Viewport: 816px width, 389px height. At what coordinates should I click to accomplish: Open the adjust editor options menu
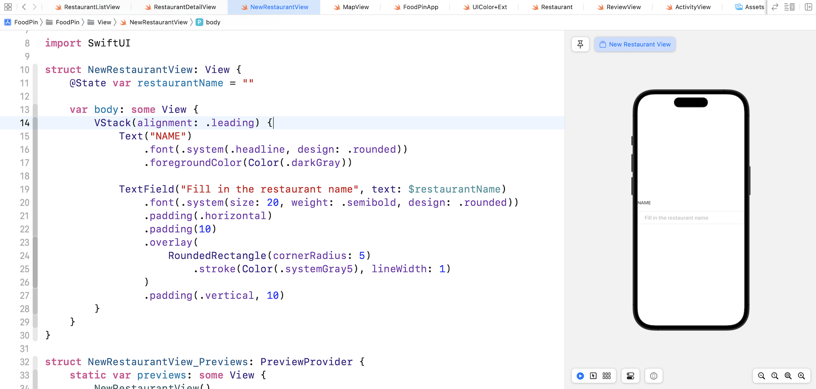click(x=789, y=7)
